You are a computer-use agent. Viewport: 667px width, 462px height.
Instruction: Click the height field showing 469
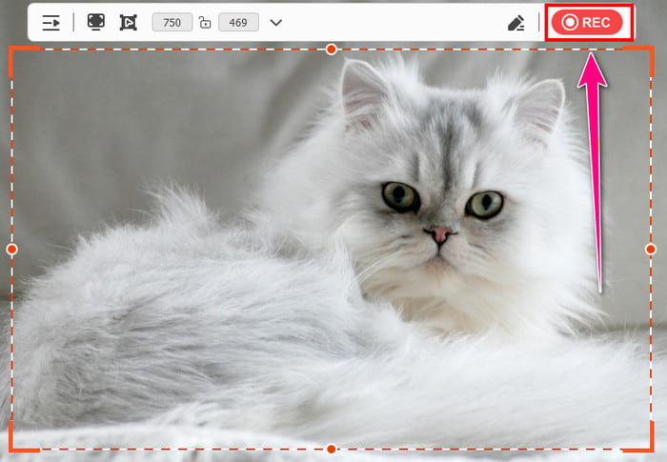point(238,23)
